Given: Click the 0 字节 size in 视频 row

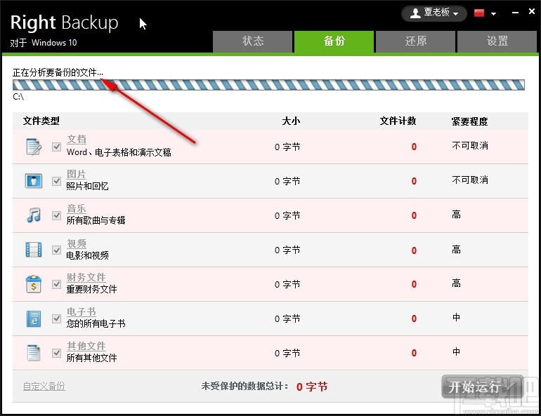Looking at the screenshot, I should [x=287, y=250].
